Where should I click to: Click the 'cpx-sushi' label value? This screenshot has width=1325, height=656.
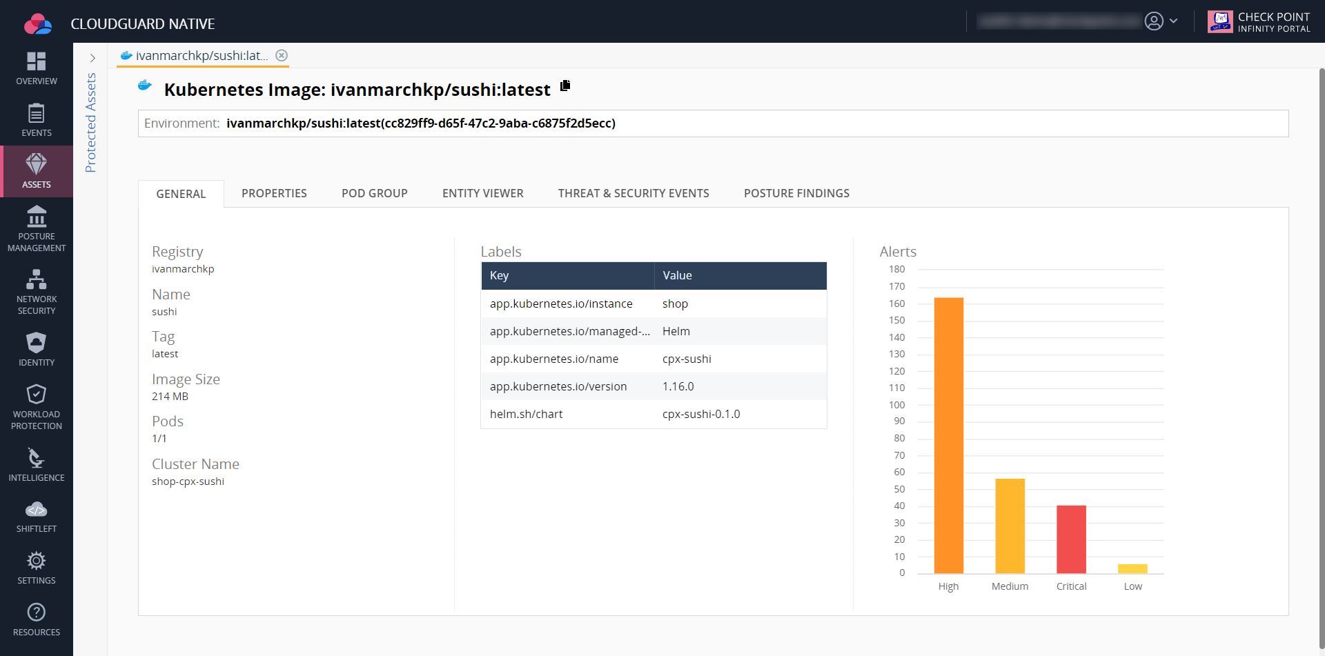click(687, 359)
